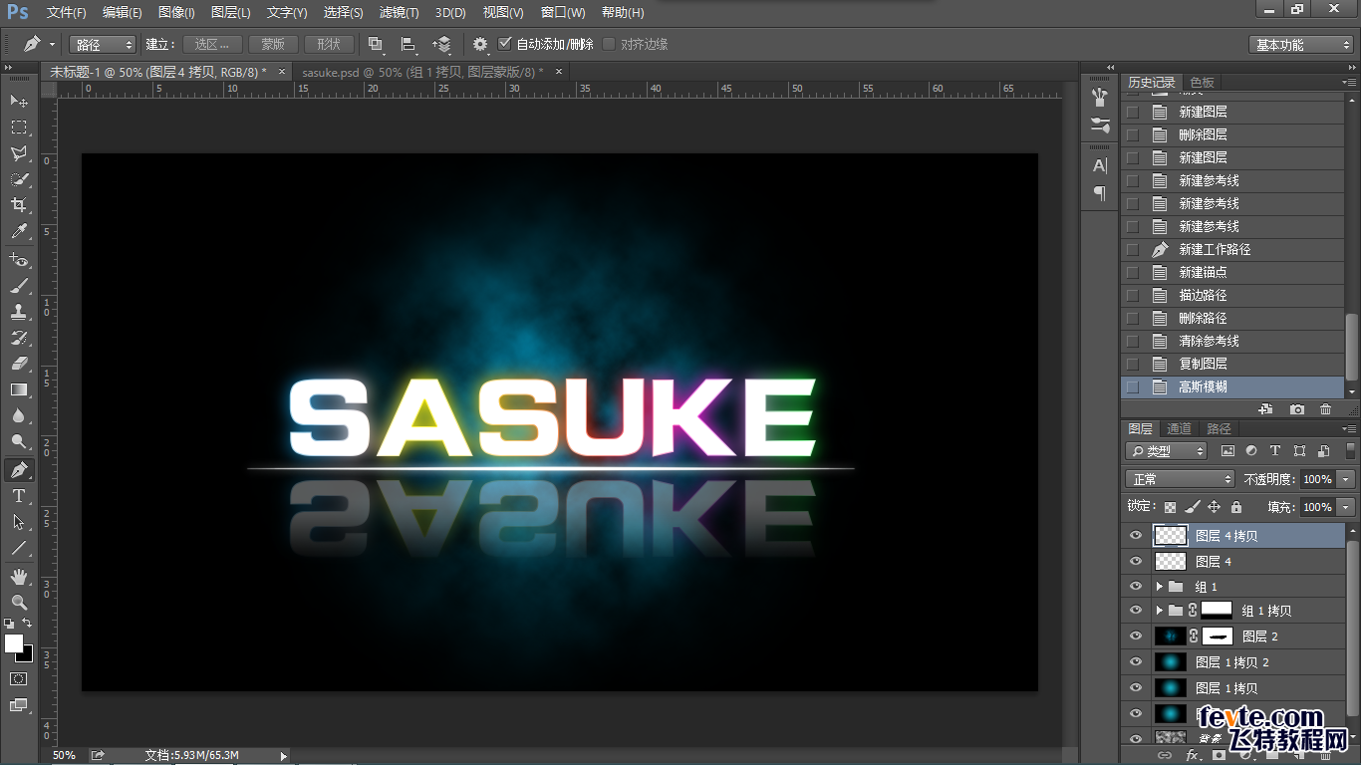Hide layer 图层 4 拷贝
This screenshot has width=1361, height=765.
point(1135,535)
